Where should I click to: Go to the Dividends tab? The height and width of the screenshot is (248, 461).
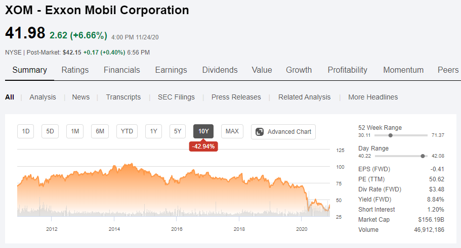tap(220, 70)
